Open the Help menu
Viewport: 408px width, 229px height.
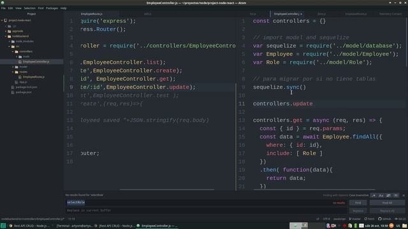coord(64,8)
